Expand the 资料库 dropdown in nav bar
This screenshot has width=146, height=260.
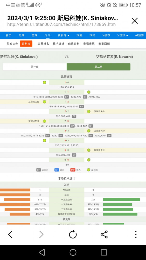64,35
